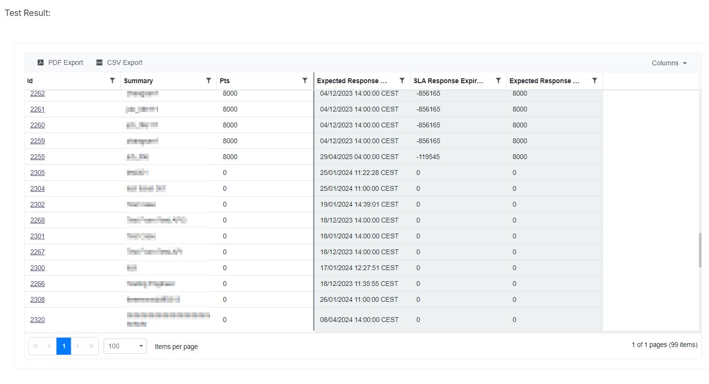Click the previous page arrow
The image size is (709, 384).
click(50, 346)
